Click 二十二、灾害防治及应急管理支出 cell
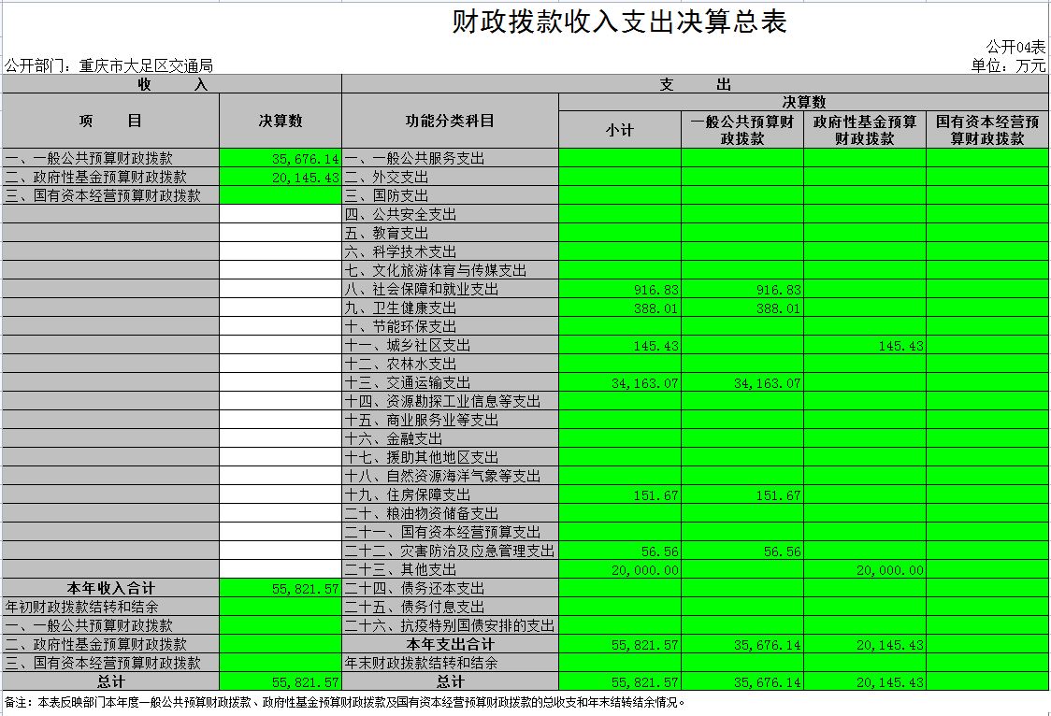 click(450, 551)
